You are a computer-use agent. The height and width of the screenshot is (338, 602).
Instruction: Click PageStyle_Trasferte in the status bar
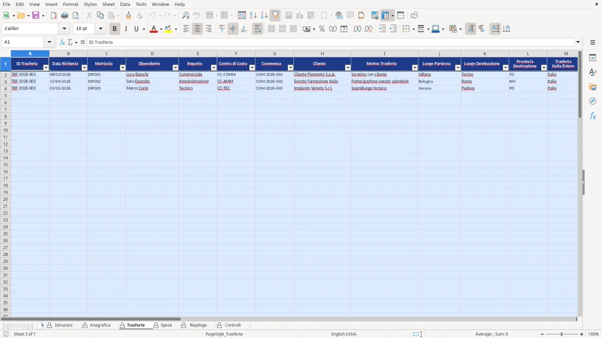point(224,334)
